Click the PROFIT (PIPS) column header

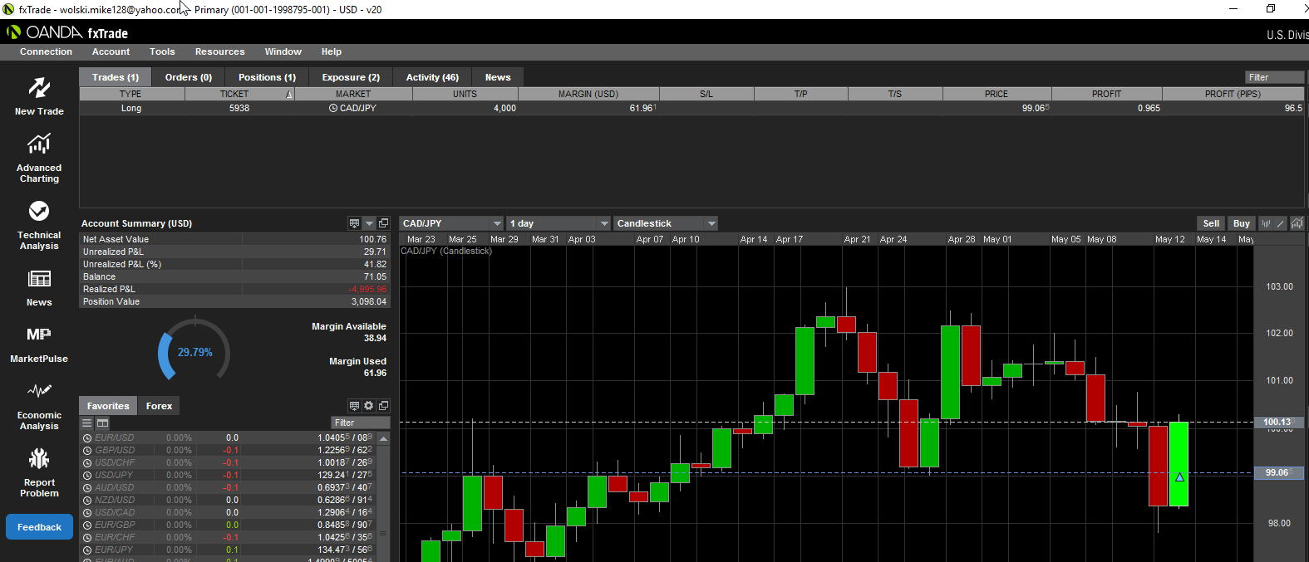pyautogui.click(x=1233, y=94)
